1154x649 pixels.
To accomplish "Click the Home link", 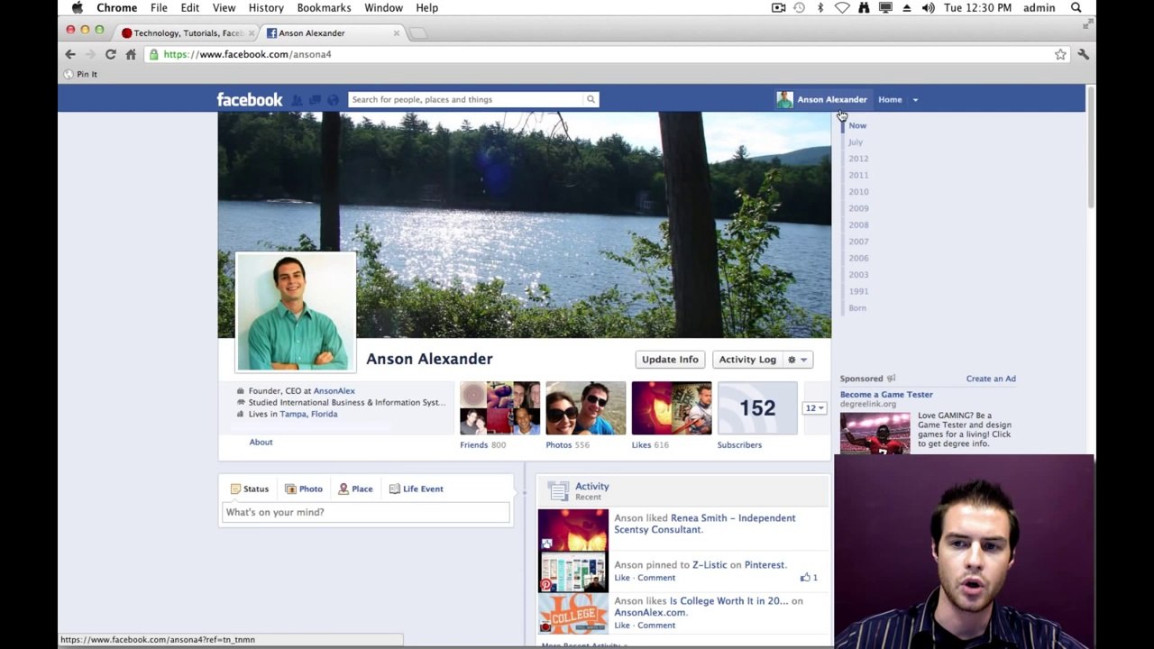I will point(890,100).
